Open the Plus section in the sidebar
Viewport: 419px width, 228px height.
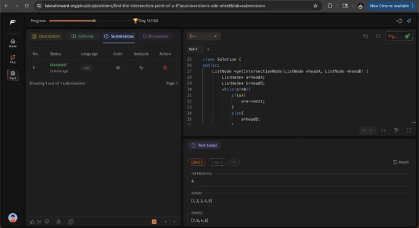tap(12, 59)
